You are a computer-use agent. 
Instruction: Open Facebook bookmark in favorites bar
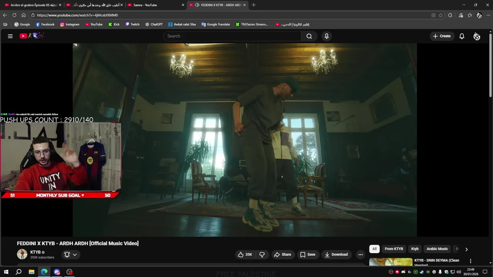[x=45, y=24]
